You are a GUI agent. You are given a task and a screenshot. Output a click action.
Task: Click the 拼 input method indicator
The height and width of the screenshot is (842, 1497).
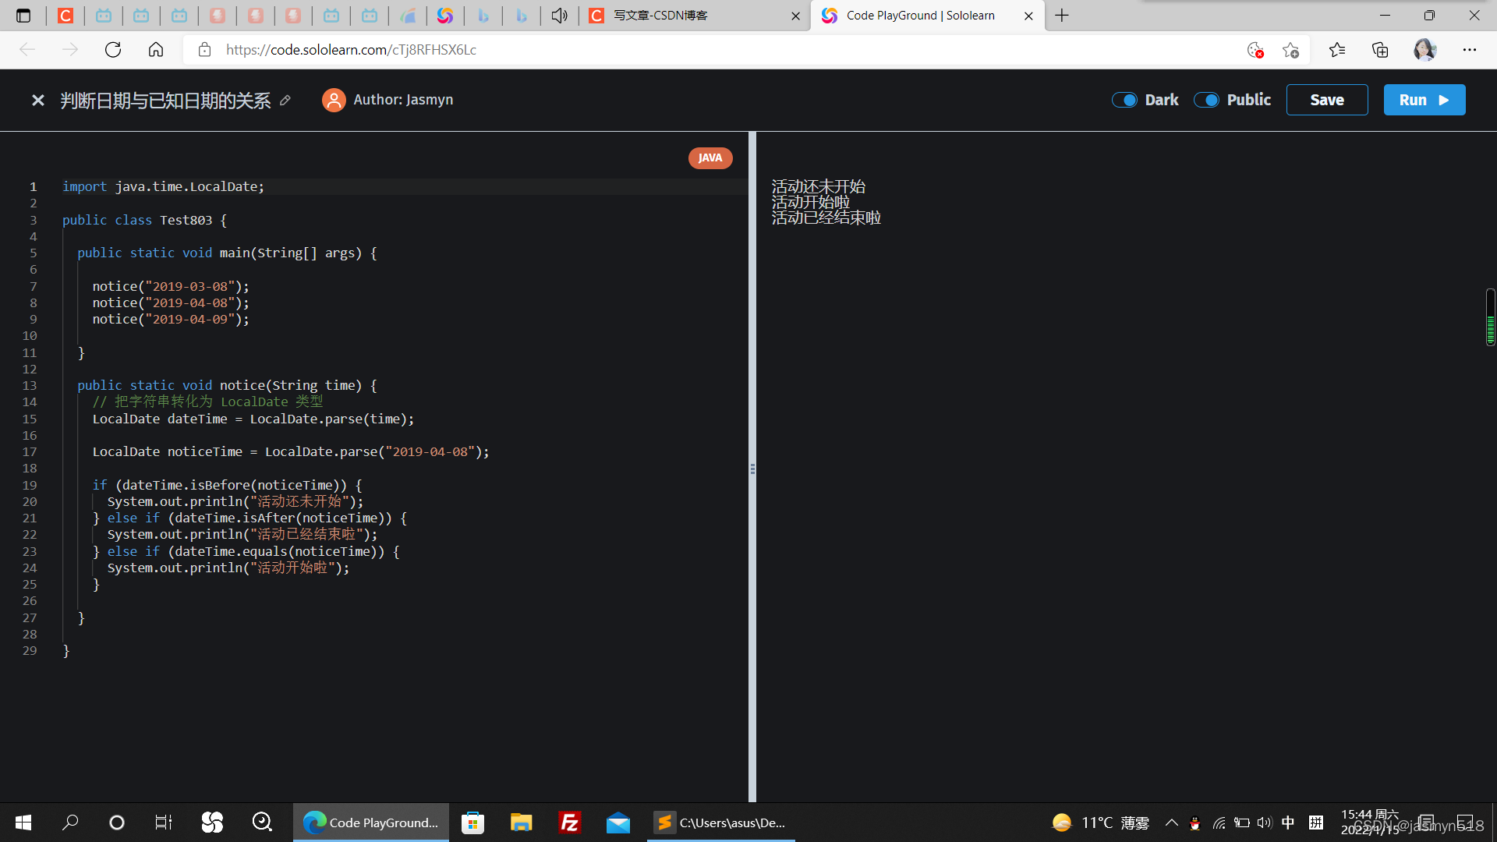click(1316, 823)
